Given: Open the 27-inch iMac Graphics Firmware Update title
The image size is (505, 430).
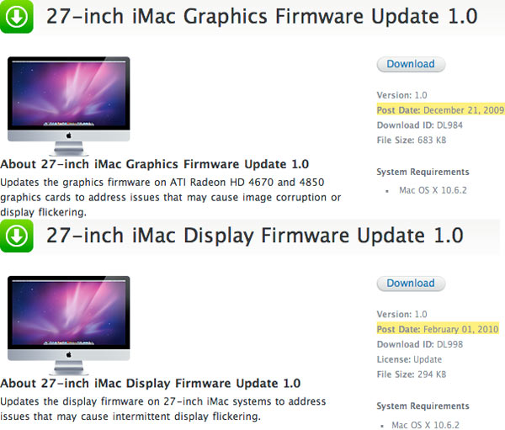Looking at the screenshot, I should (x=262, y=16).
